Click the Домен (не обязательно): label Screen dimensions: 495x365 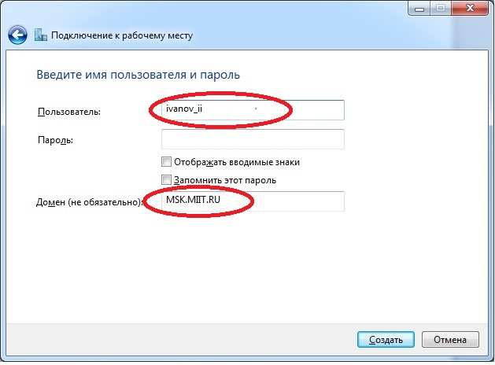(x=90, y=202)
